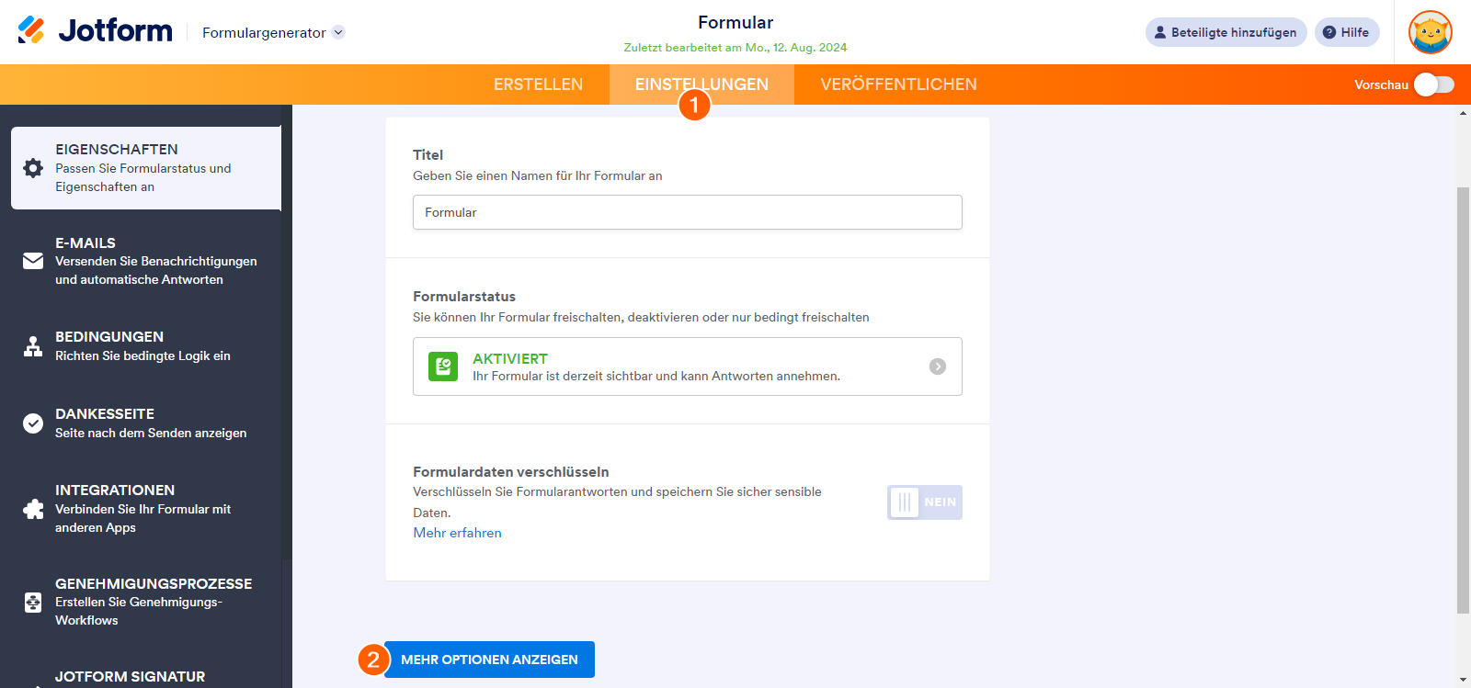1471x688 pixels.
Task: Click the green Aktiviert status icon
Action: click(443, 367)
